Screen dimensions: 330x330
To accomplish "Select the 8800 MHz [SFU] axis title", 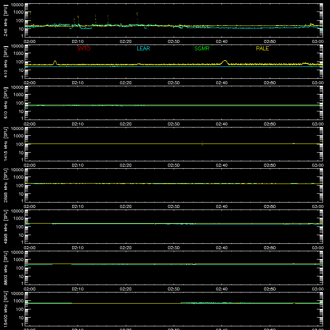I will pos(5,268).
